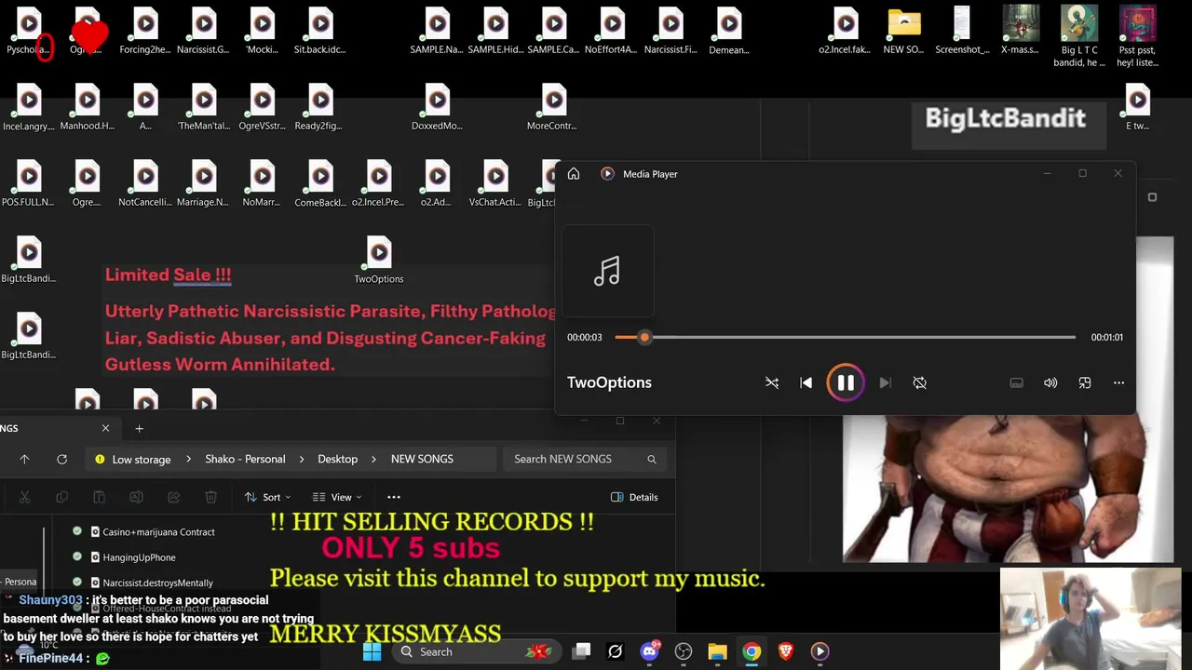This screenshot has height=670, width=1192.
Task: Open Media Player from the taskbar
Action: (x=819, y=651)
